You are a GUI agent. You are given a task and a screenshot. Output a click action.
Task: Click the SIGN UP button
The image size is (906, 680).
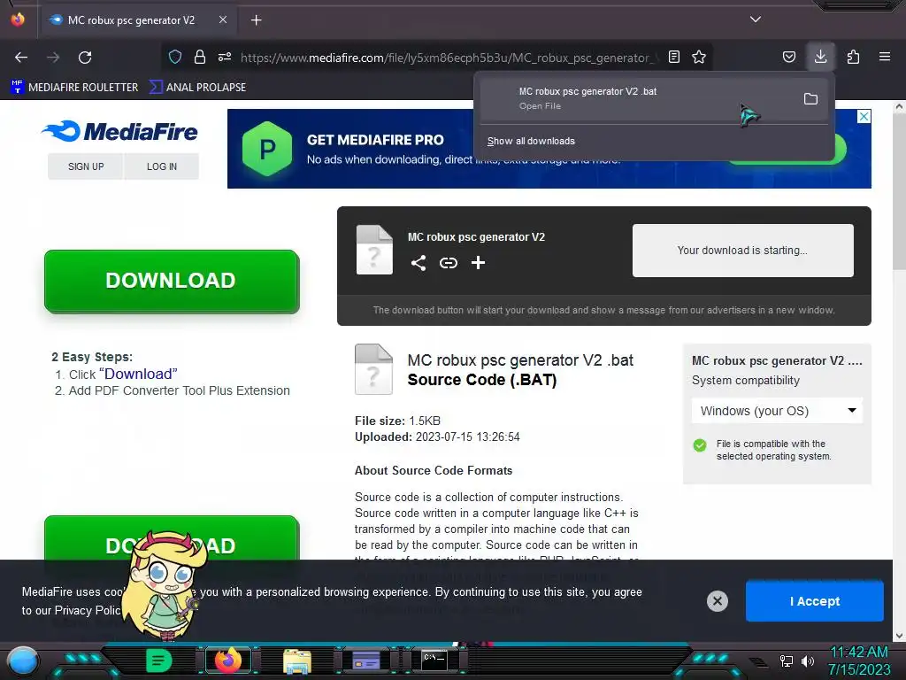click(x=86, y=166)
